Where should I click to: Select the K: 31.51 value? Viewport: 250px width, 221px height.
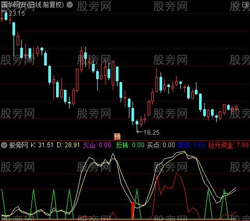42,145
